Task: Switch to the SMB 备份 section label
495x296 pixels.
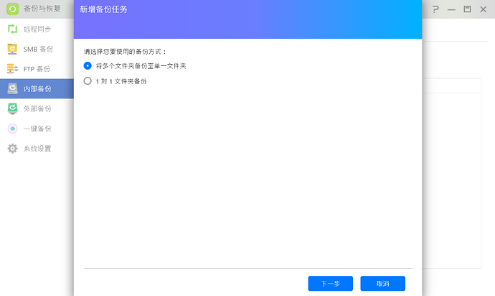Action: point(38,49)
